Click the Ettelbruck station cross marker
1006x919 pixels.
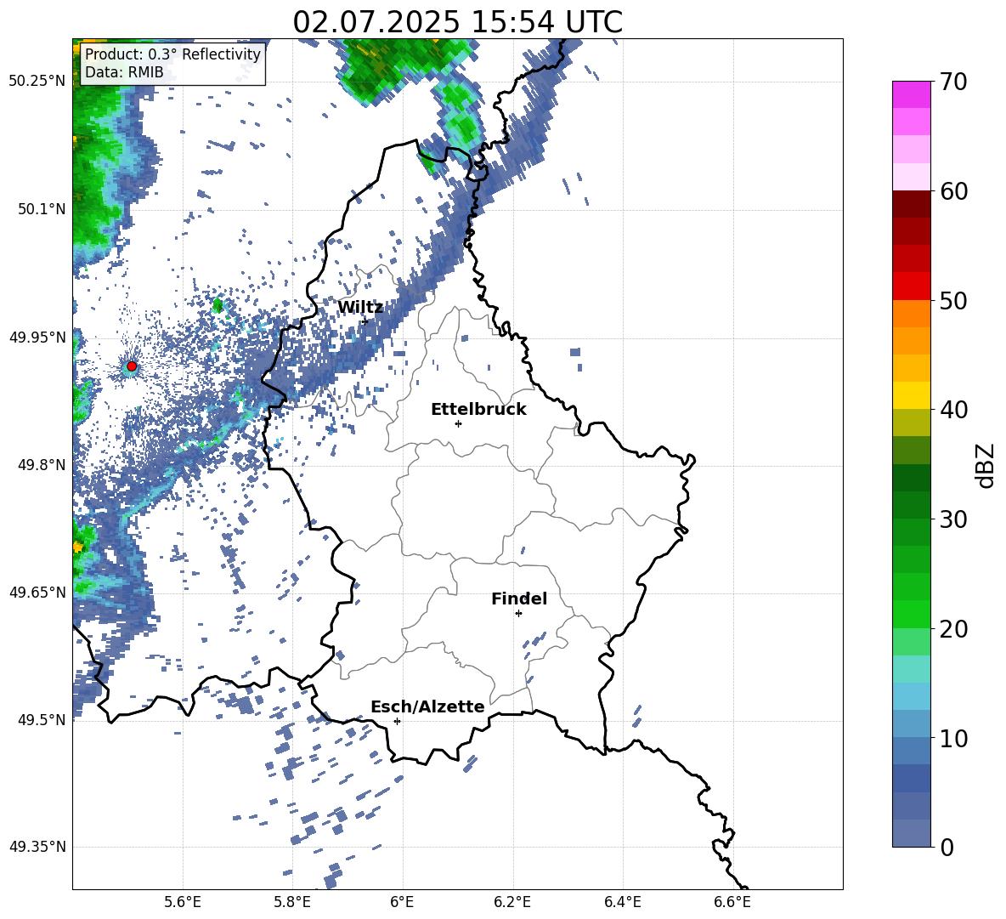(x=458, y=423)
